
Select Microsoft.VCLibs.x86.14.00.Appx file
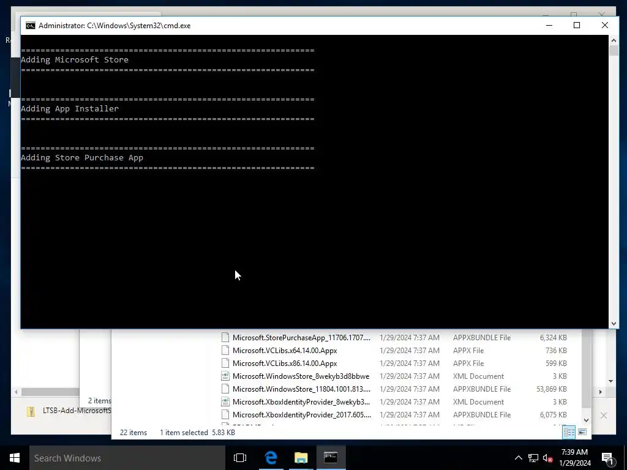(285, 364)
